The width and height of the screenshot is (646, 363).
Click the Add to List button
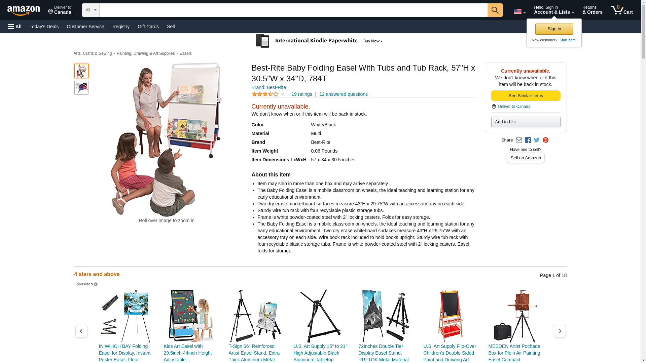pos(526,122)
